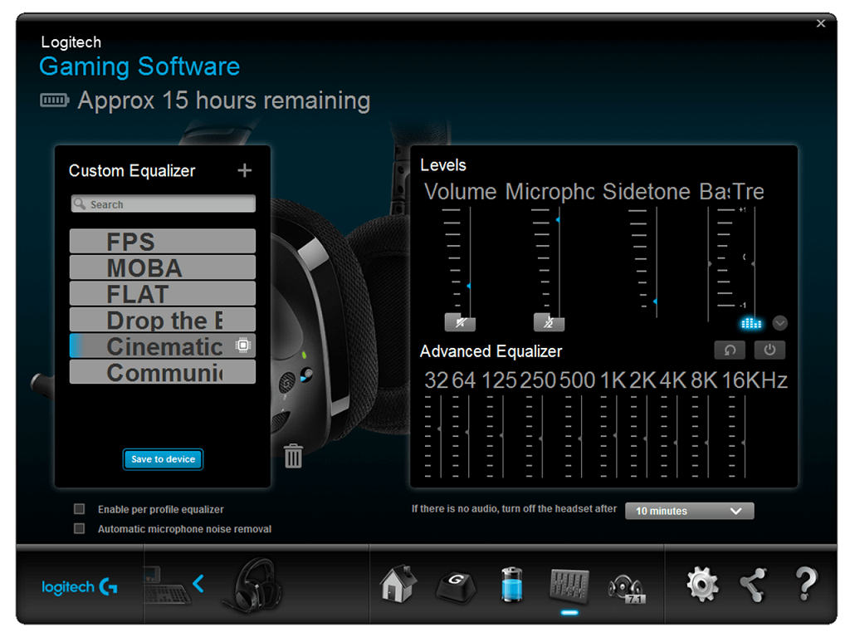This screenshot has height=642, width=850.
Task: Open settings gear icon
Action: tap(702, 584)
